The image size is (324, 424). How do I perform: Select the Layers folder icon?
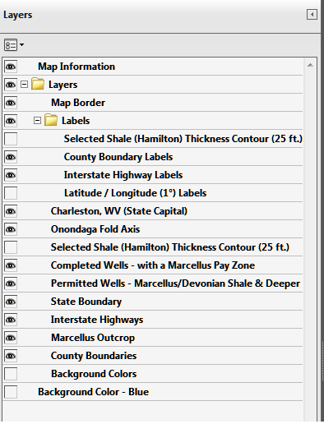38,84
